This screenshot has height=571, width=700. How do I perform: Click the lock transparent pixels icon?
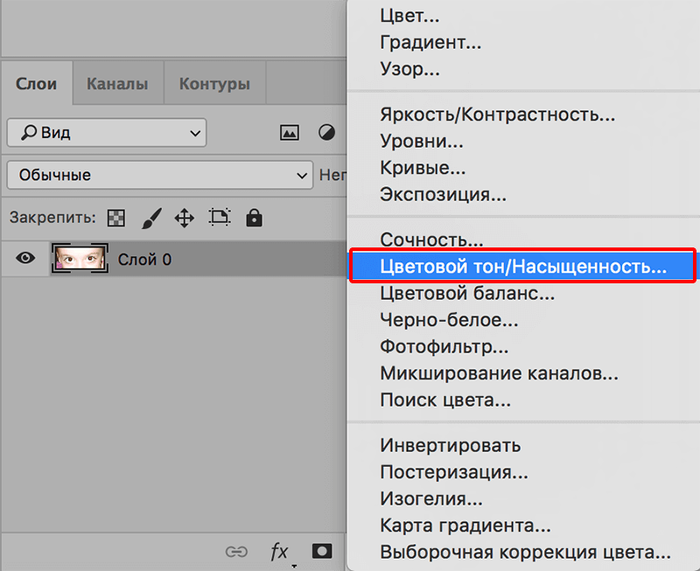[x=116, y=218]
